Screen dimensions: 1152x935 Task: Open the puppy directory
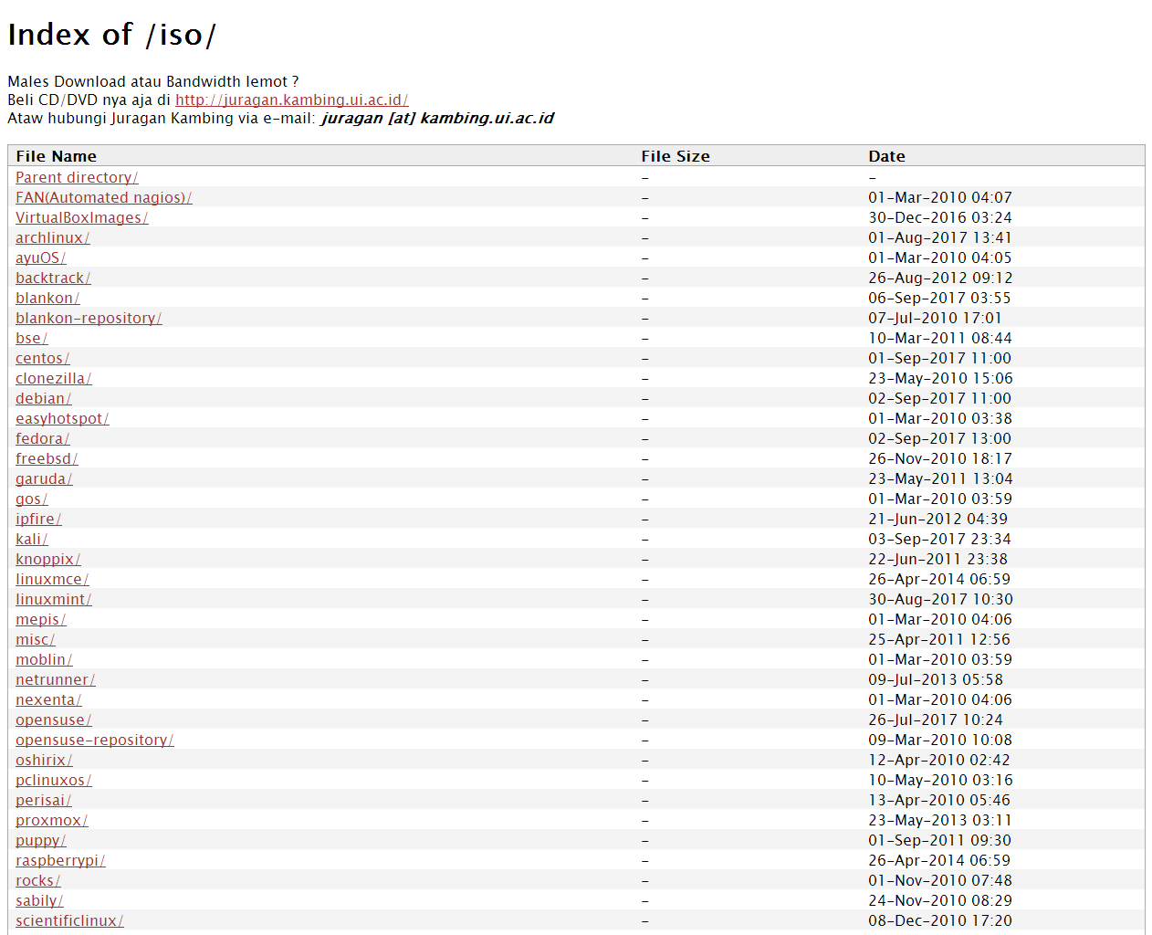click(40, 840)
